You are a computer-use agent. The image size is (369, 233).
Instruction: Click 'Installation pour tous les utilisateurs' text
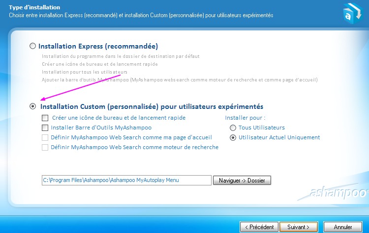pos(85,72)
